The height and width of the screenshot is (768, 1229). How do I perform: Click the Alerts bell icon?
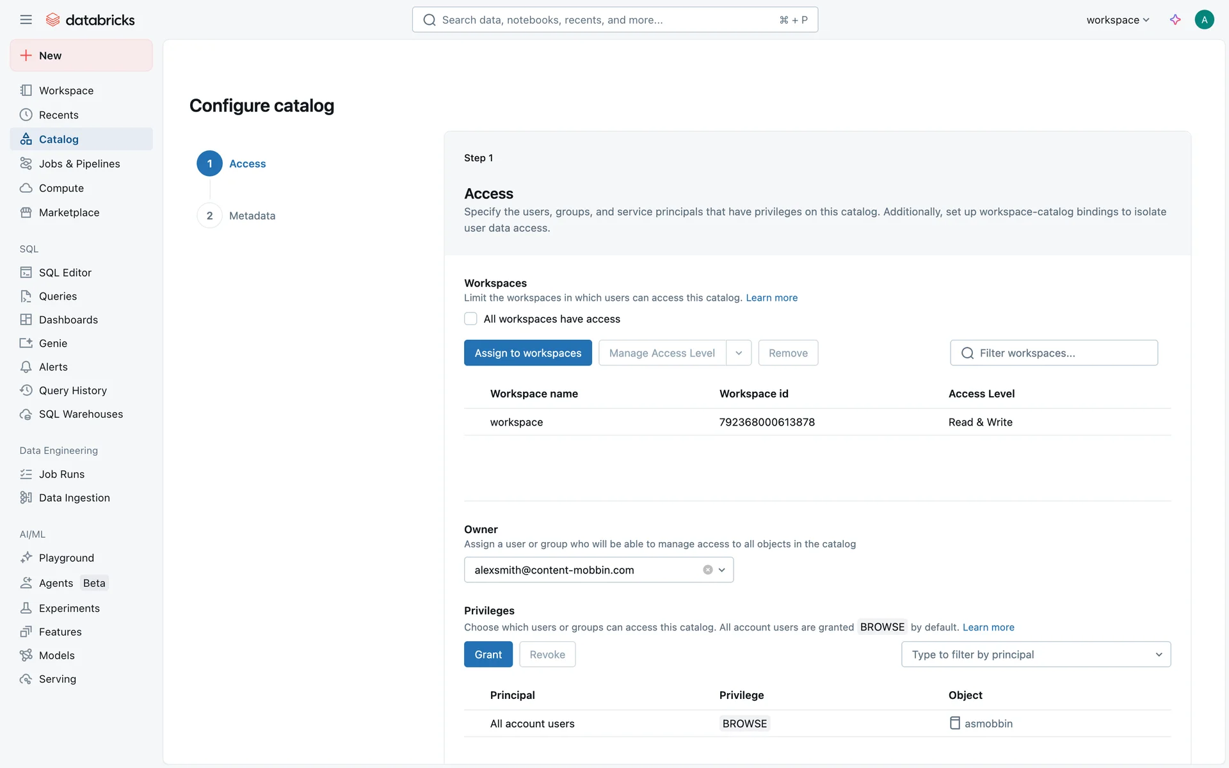(x=26, y=367)
